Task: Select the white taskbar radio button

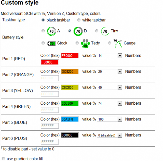Action: point(79,20)
